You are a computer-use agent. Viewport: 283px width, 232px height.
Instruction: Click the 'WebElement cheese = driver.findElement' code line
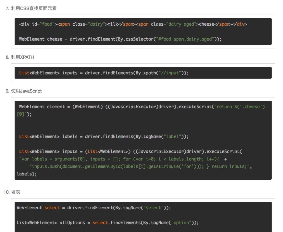[x=120, y=39]
